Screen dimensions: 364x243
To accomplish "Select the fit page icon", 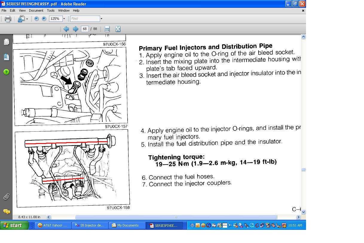I will click(118, 29).
